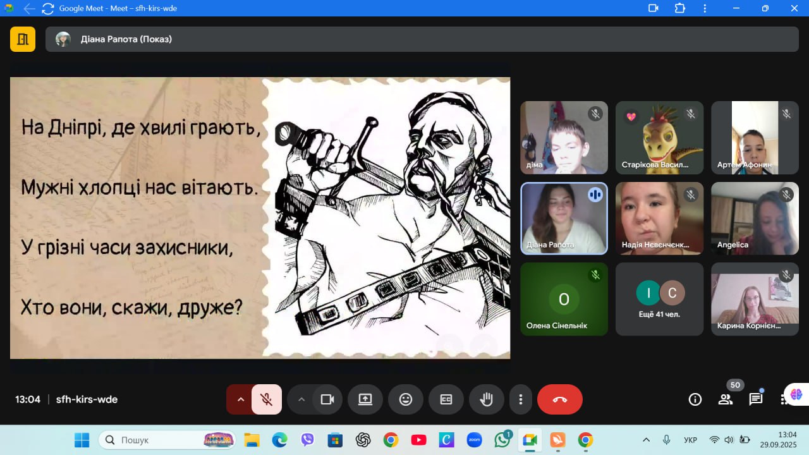809x455 pixels.
Task: Open the chat with everyone panel
Action: [x=756, y=399]
